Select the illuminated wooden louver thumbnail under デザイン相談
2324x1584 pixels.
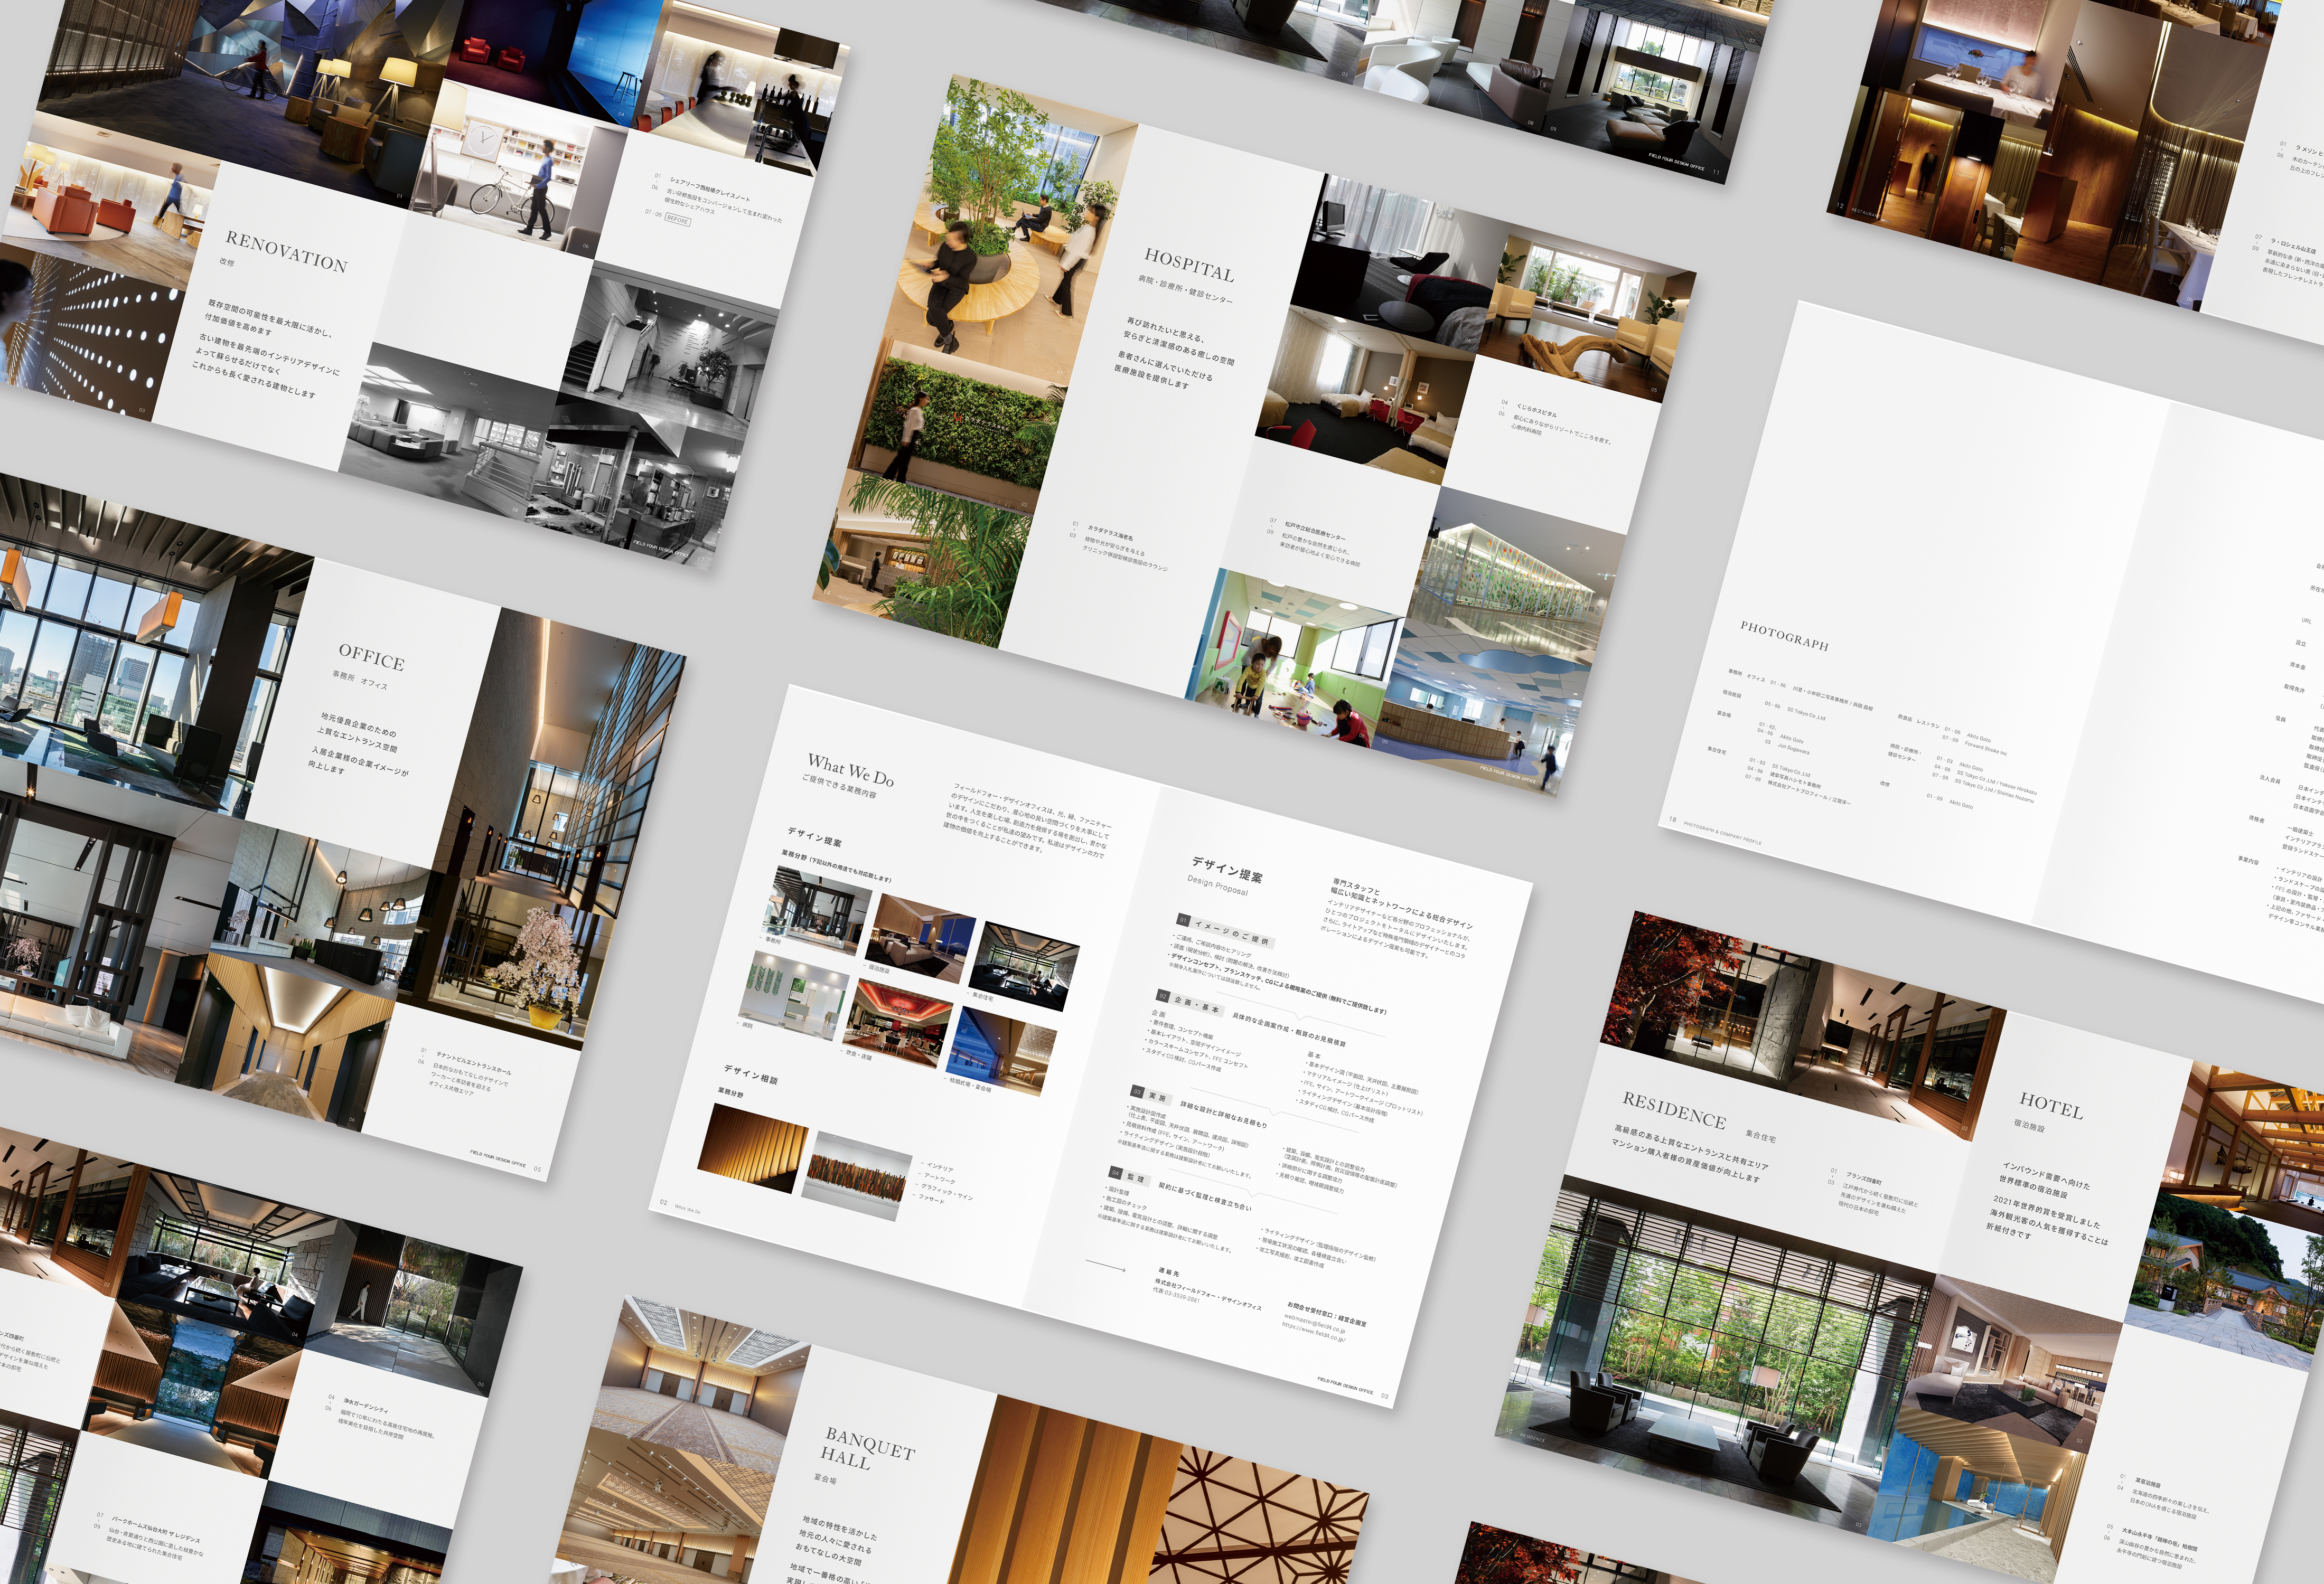[753, 1147]
